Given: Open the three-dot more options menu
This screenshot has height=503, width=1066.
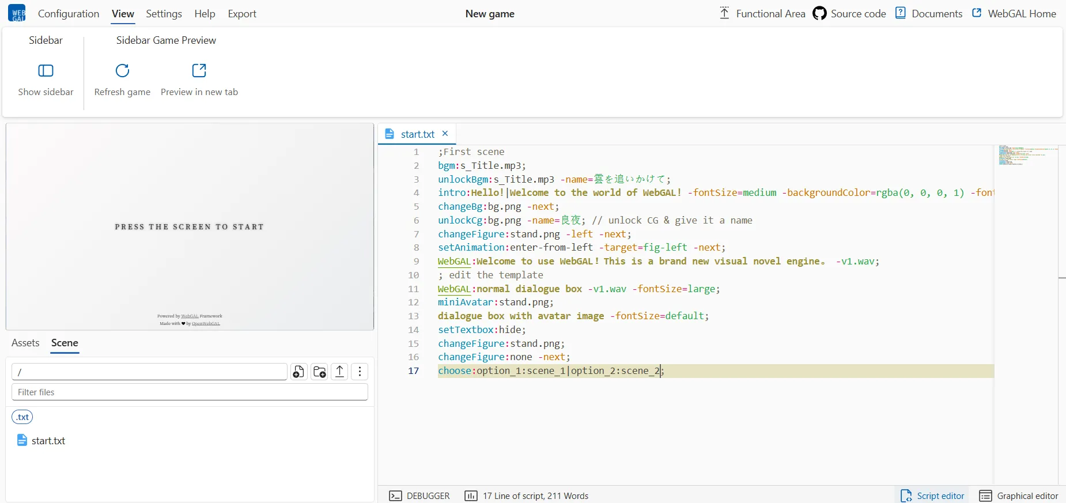Looking at the screenshot, I should coord(360,372).
